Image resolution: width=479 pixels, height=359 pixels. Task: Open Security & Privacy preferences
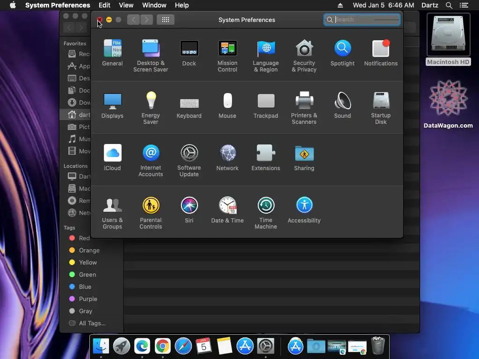pos(304,56)
